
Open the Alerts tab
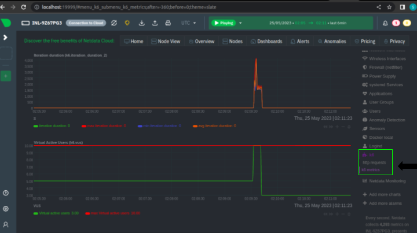click(x=300, y=42)
